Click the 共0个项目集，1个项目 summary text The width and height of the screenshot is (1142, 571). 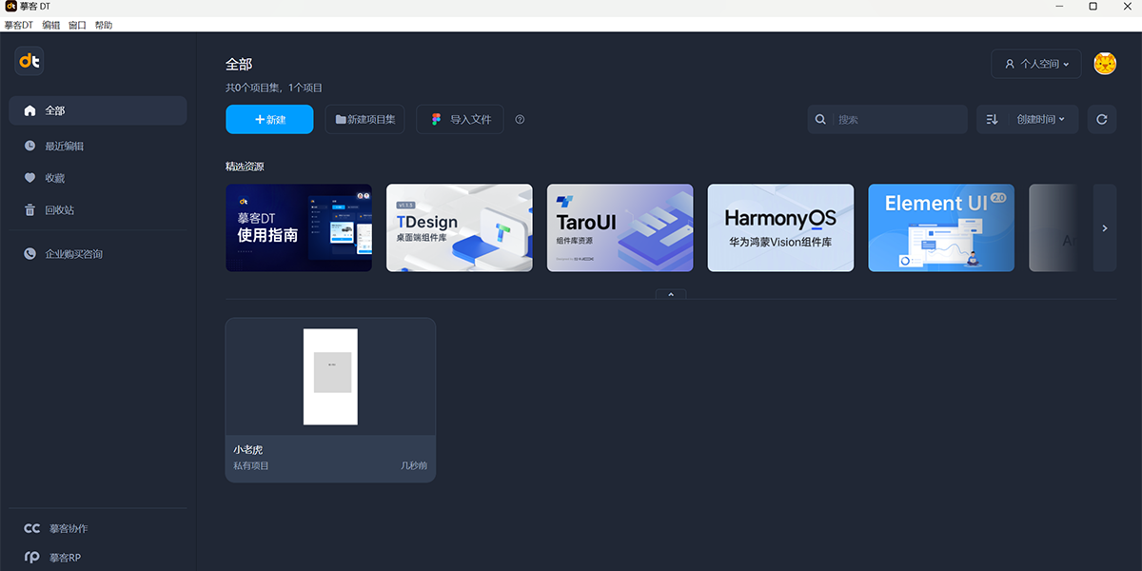coord(274,88)
